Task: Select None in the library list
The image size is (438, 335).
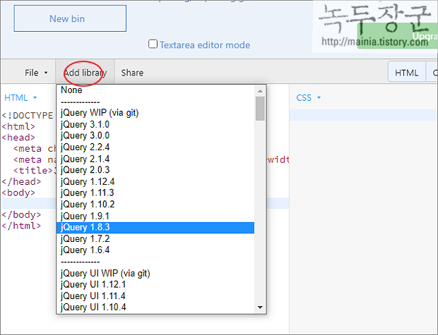Action: pyautogui.click(x=155, y=90)
